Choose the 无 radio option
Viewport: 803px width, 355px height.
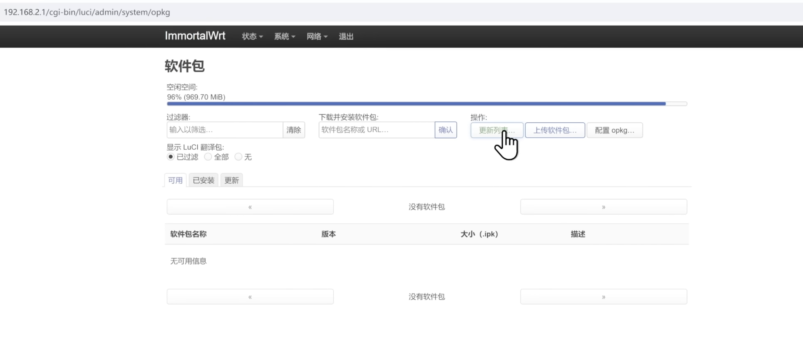point(238,157)
